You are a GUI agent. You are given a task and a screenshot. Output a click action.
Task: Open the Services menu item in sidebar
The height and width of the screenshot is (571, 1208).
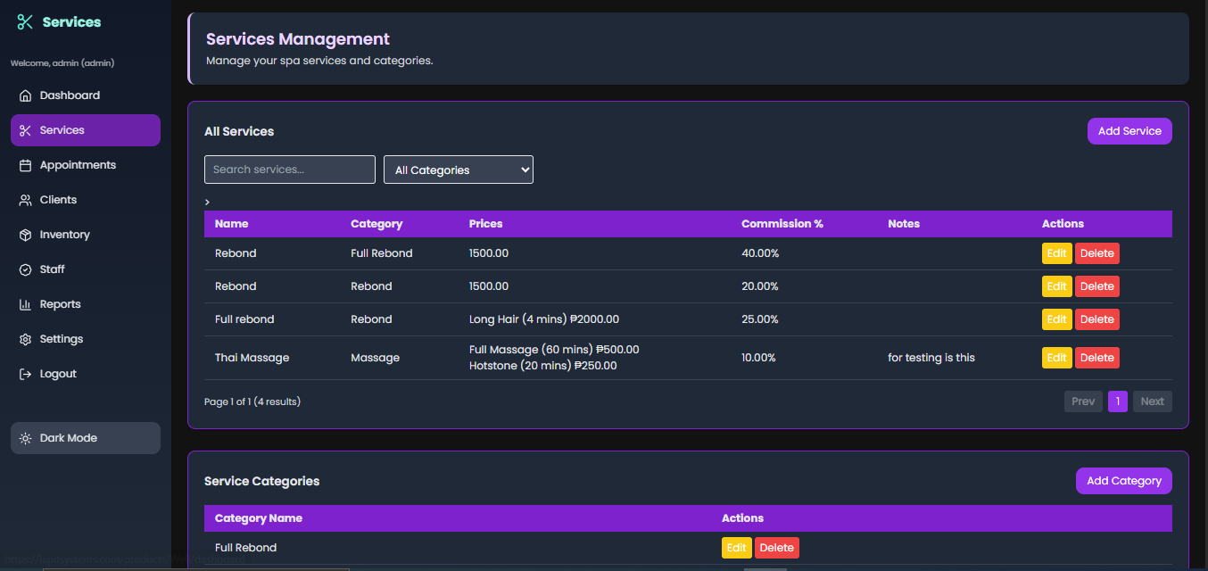click(x=86, y=130)
